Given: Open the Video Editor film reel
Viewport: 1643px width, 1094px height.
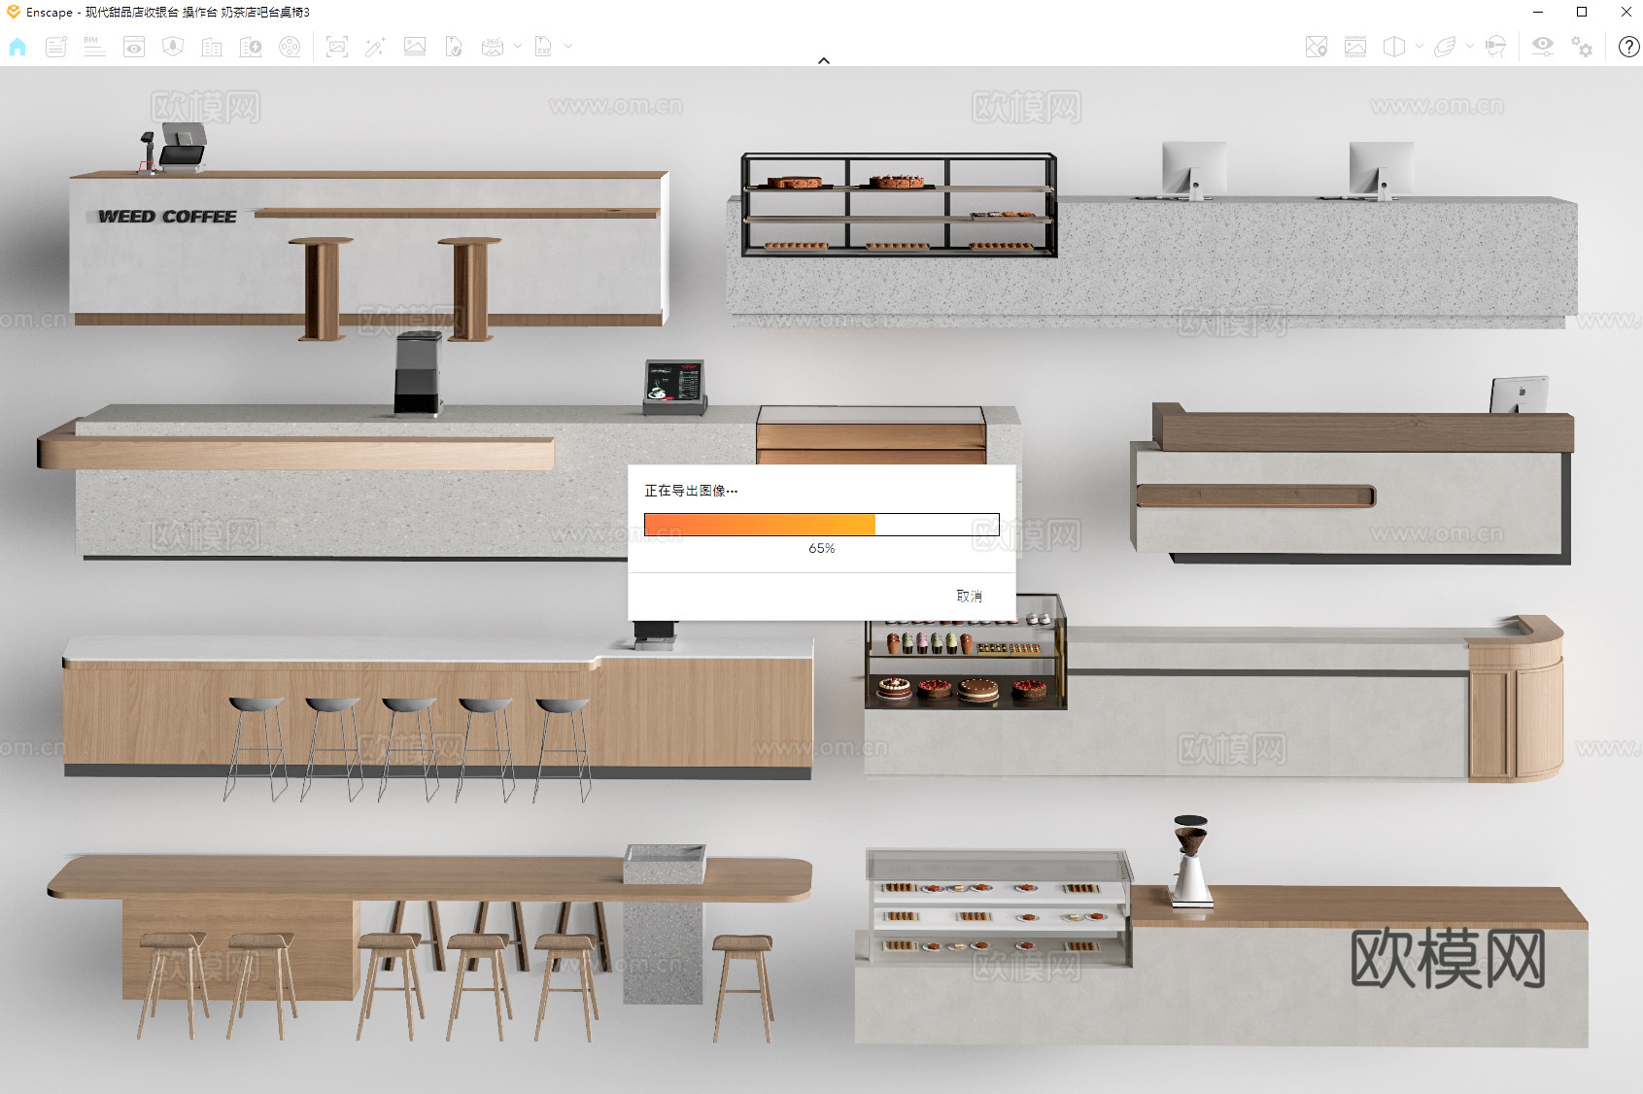Looking at the screenshot, I should click(290, 47).
